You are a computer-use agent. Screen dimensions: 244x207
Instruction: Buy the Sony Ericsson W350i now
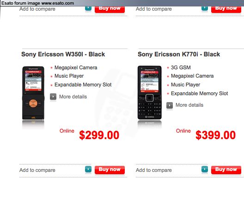[x=110, y=170]
